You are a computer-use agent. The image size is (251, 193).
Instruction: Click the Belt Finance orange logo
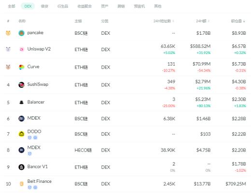tap(21, 184)
